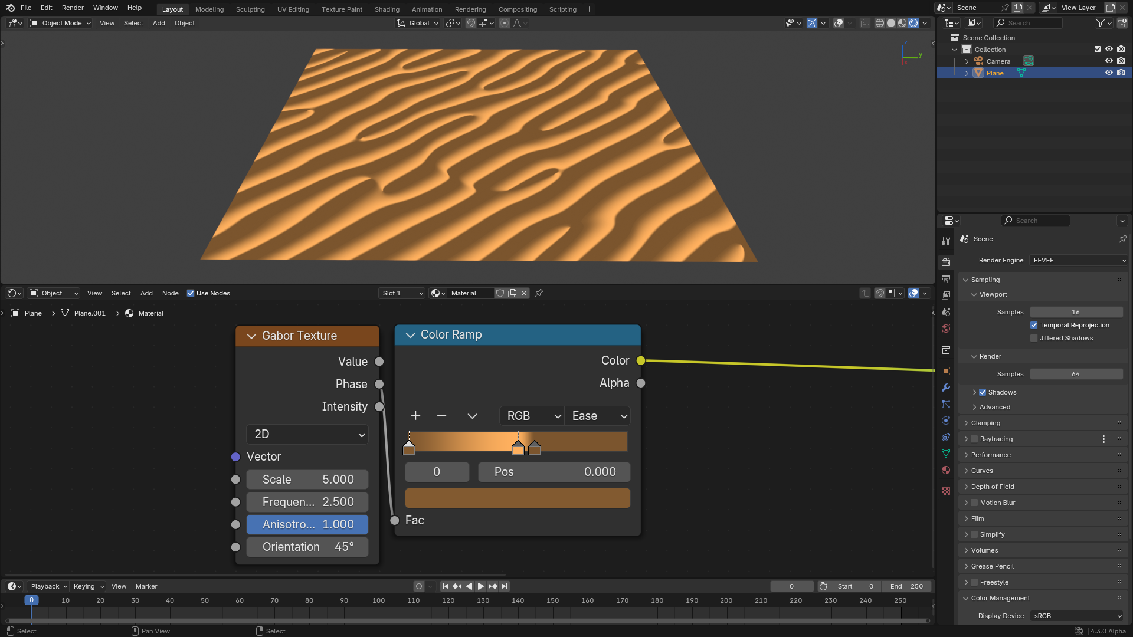Open the 2D dimensions dropdown on Gabor Texture
This screenshot has width=1133, height=637.
(307, 434)
